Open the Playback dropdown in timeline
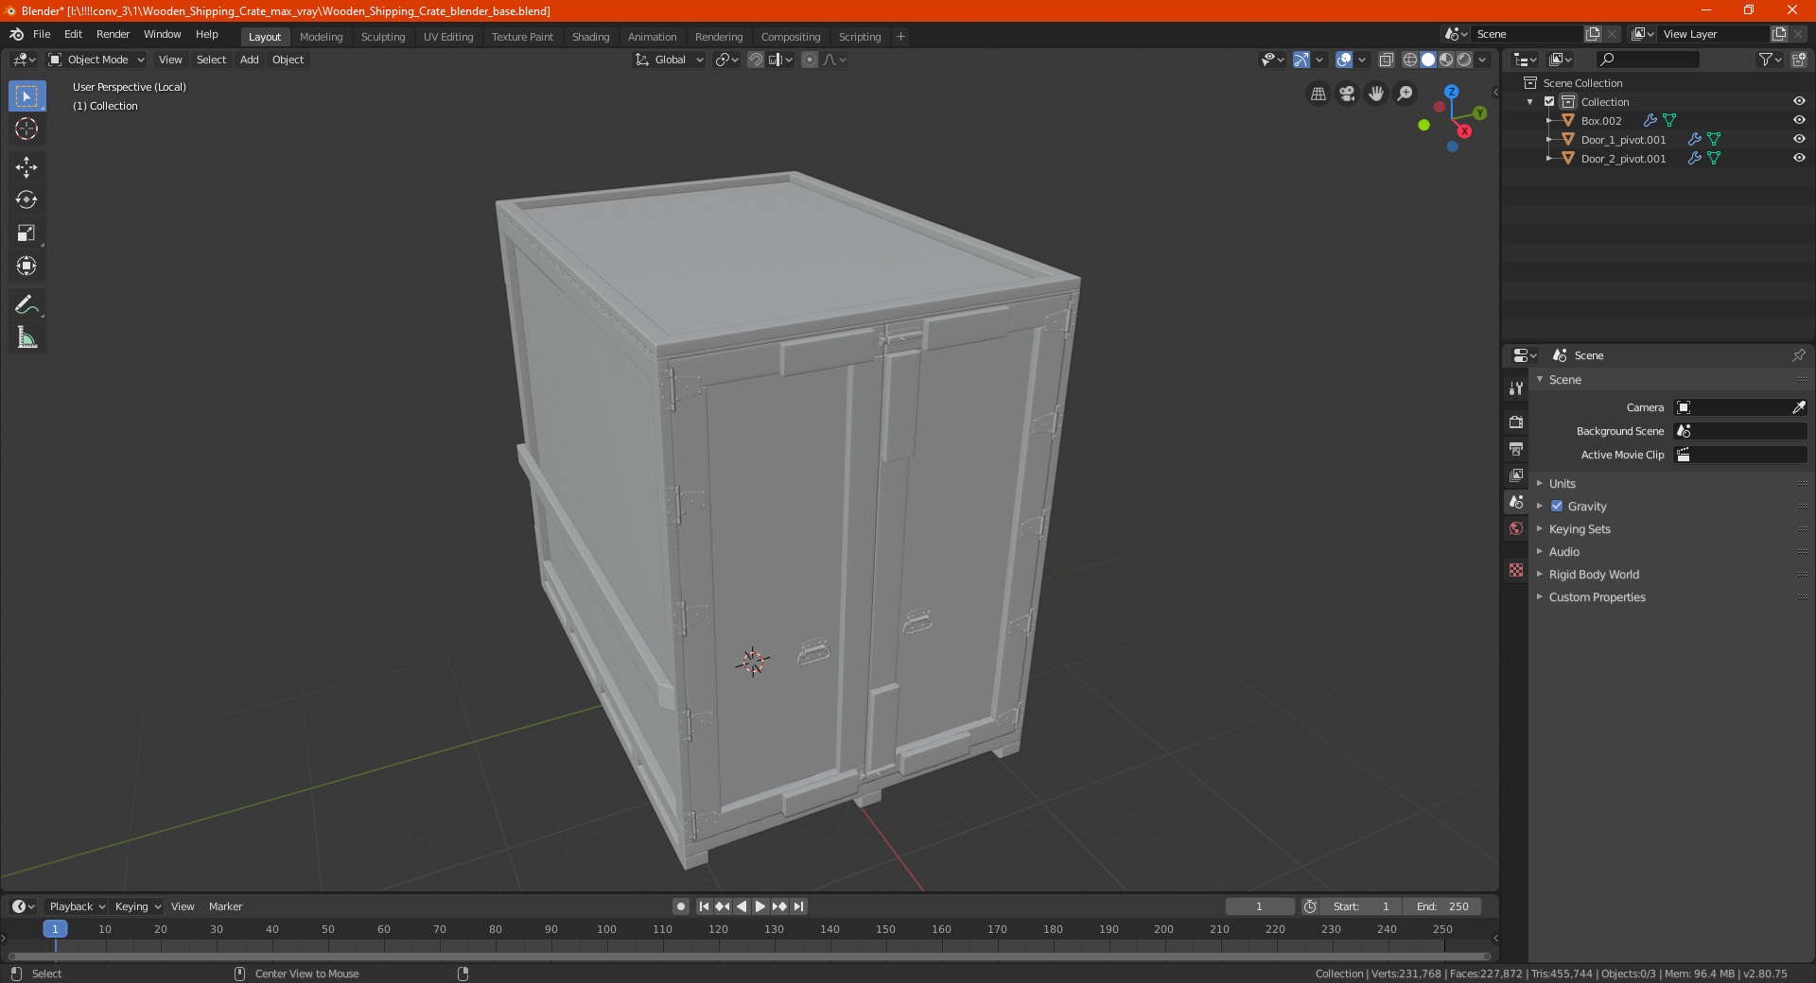 click(77, 906)
